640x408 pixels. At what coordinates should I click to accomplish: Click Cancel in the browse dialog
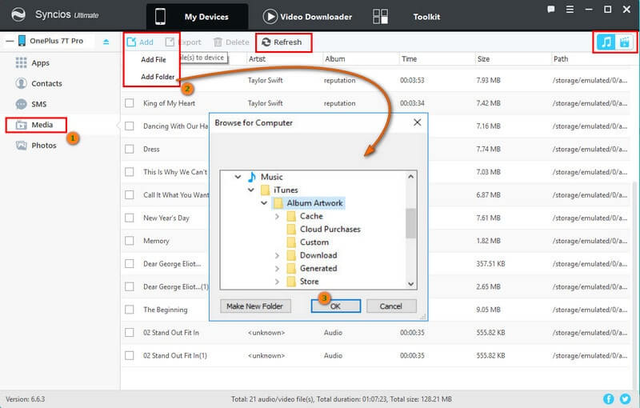(391, 306)
